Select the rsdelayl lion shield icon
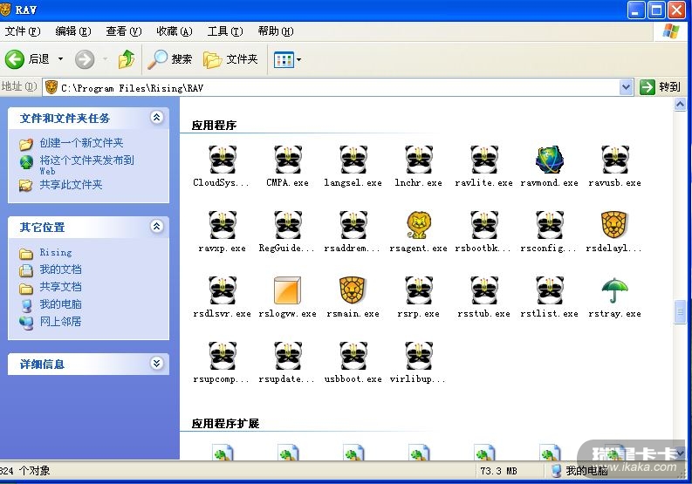 (614, 225)
